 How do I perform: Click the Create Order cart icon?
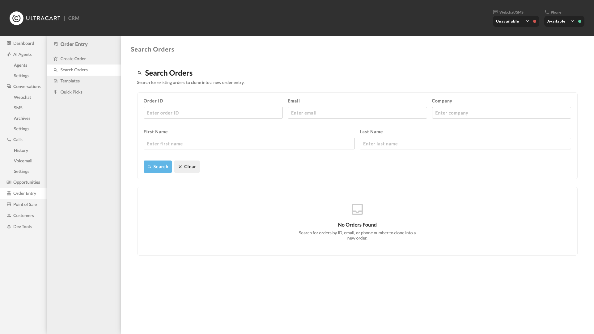[56, 59]
